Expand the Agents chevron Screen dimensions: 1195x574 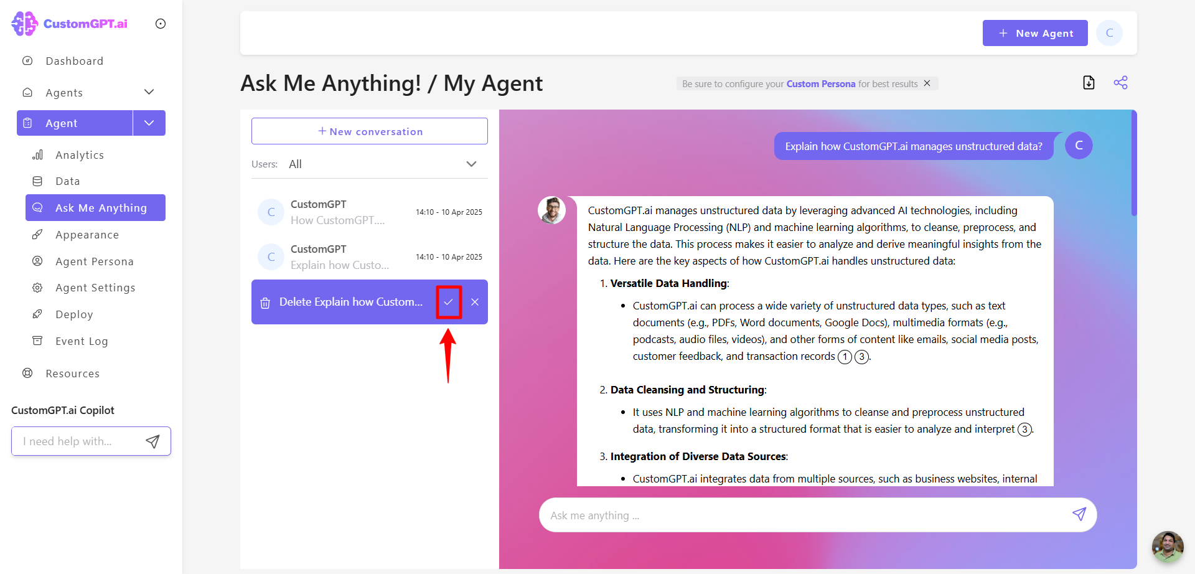149,92
